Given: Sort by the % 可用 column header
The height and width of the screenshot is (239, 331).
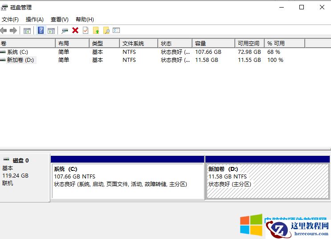Looking at the screenshot, I should click(x=285, y=44).
